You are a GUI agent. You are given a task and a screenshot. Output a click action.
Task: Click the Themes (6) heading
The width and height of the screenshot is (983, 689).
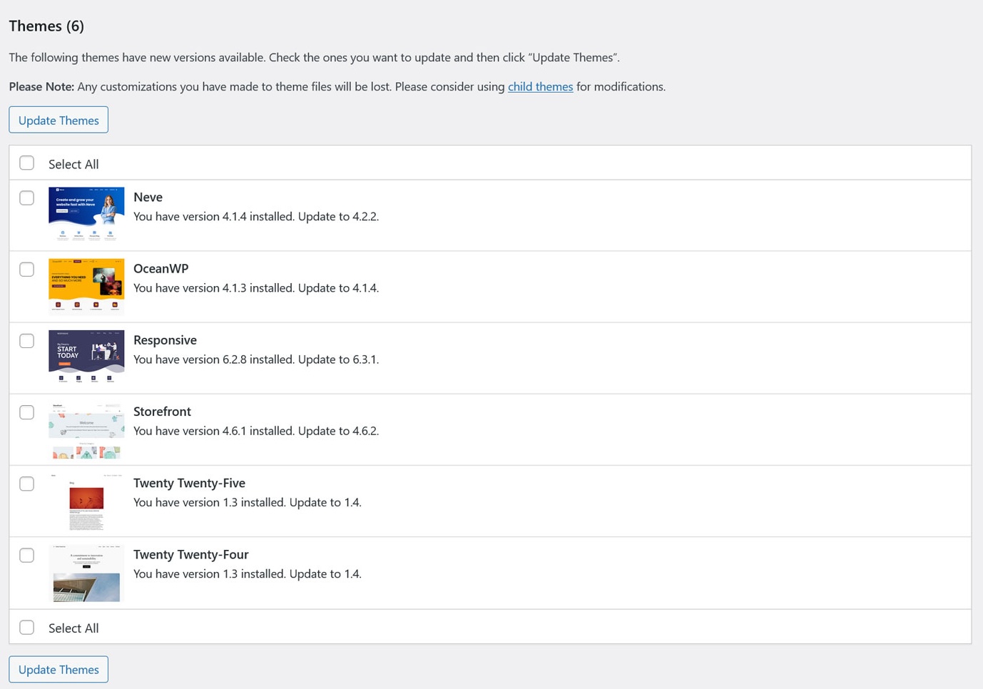click(46, 24)
